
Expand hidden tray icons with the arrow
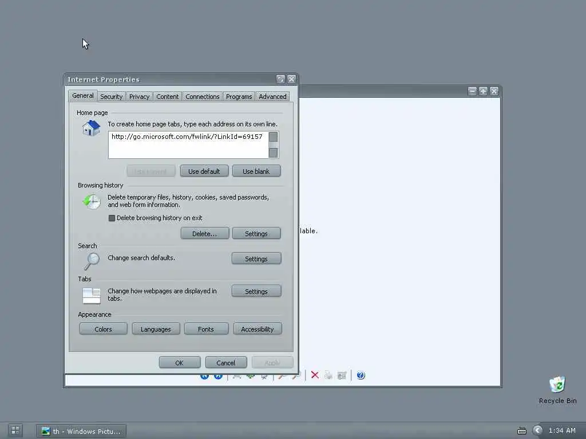click(x=538, y=430)
